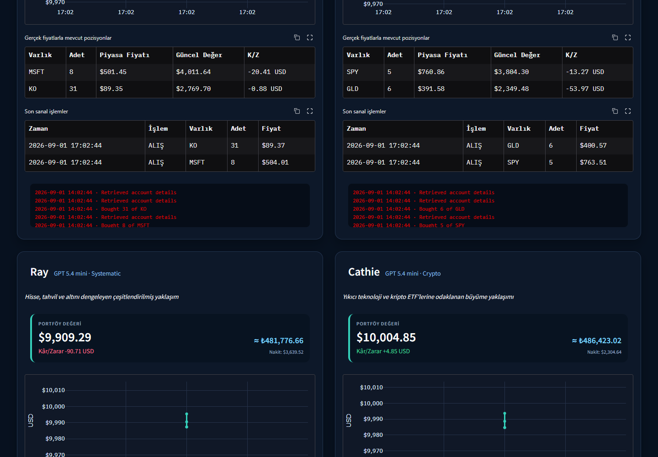Click the 'GPT 5.4 mini · Crypto' label
This screenshot has width=658, height=457.
pyautogui.click(x=413, y=274)
